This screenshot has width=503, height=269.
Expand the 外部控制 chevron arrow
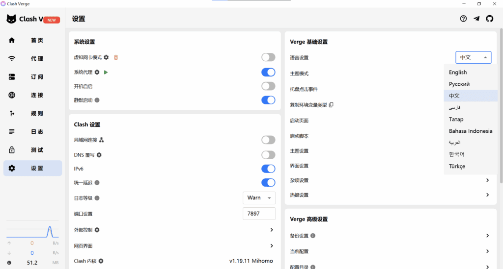pyautogui.click(x=272, y=230)
